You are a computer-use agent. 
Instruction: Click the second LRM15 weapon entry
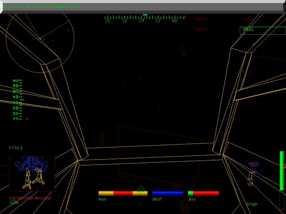point(201,30)
